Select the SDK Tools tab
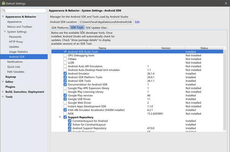This screenshot has width=230, height=152. (x=77, y=28)
